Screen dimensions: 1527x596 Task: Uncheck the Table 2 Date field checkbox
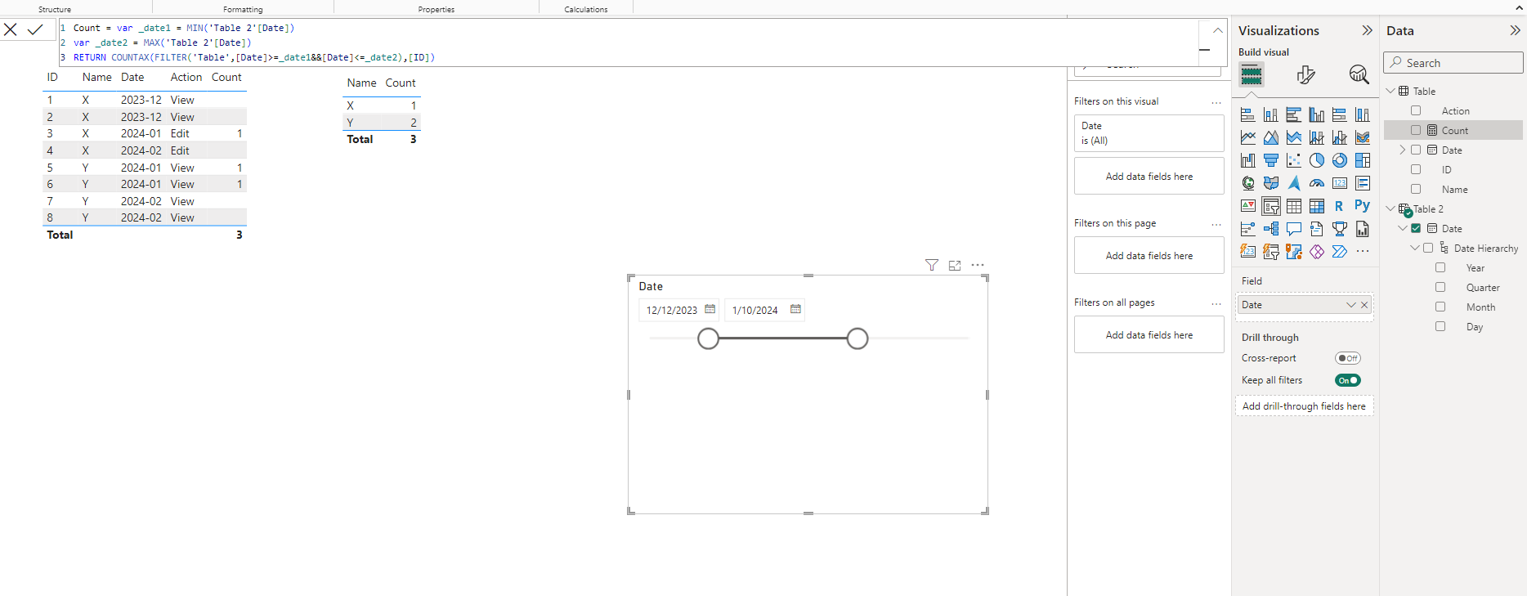[x=1416, y=228]
